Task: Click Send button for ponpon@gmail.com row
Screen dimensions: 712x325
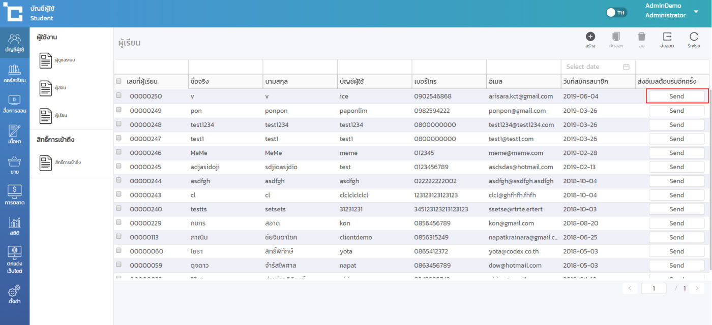Action: pos(676,111)
